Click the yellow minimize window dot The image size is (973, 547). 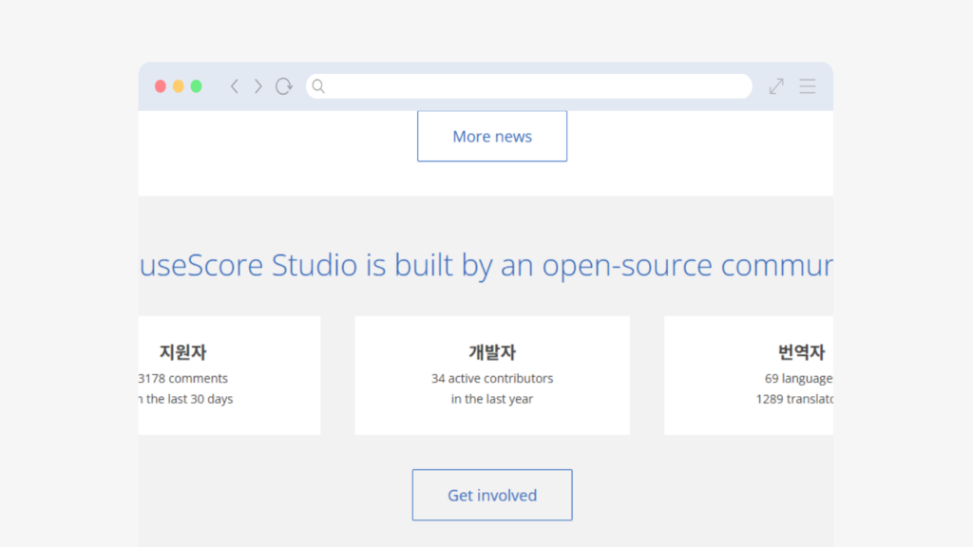[x=178, y=86]
